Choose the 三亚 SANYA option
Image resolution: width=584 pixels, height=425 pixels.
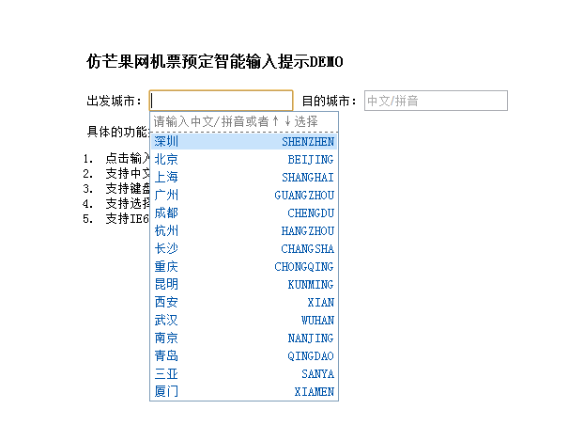click(x=244, y=374)
